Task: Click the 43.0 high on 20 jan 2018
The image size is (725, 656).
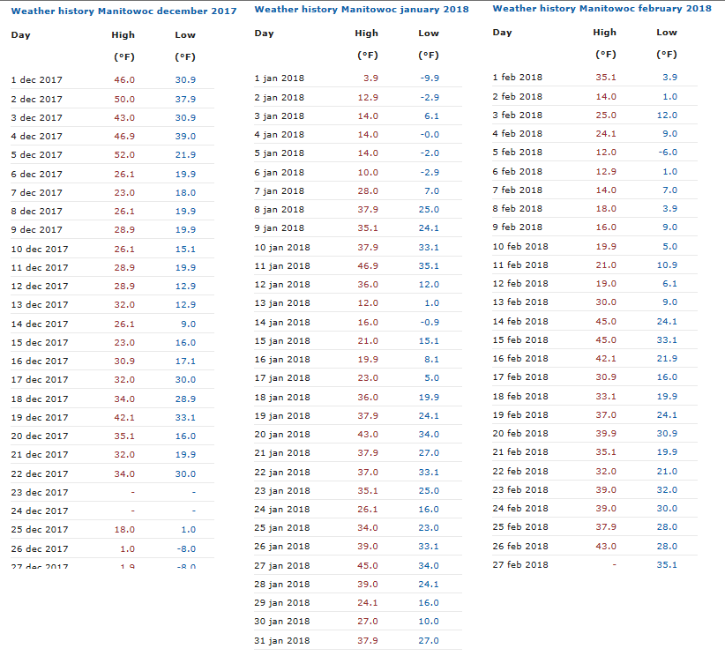Action: click(x=368, y=434)
